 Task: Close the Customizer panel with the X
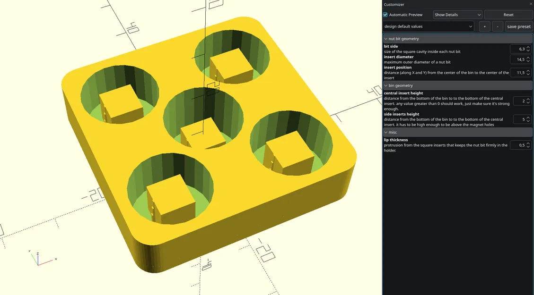530,4
